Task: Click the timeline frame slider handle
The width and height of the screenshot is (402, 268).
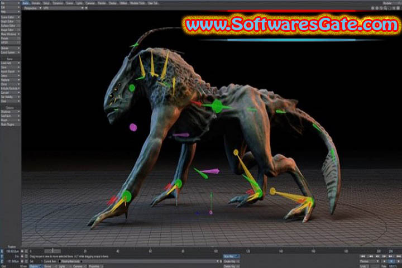Action: tap(52, 251)
